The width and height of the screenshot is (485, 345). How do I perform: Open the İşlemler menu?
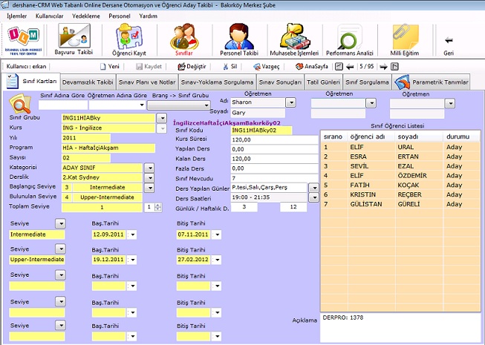(x=16, y=16)
